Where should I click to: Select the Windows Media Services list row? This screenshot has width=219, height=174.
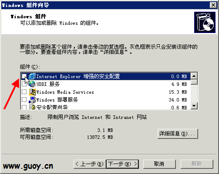(105, 92)
